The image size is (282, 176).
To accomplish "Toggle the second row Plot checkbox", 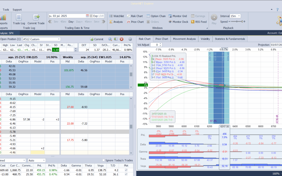I will pyautogui.click(x=126, y=174).
